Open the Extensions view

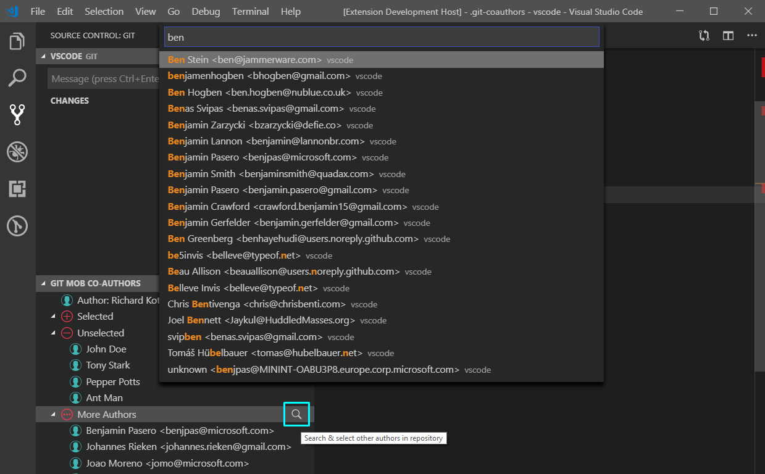17,189
